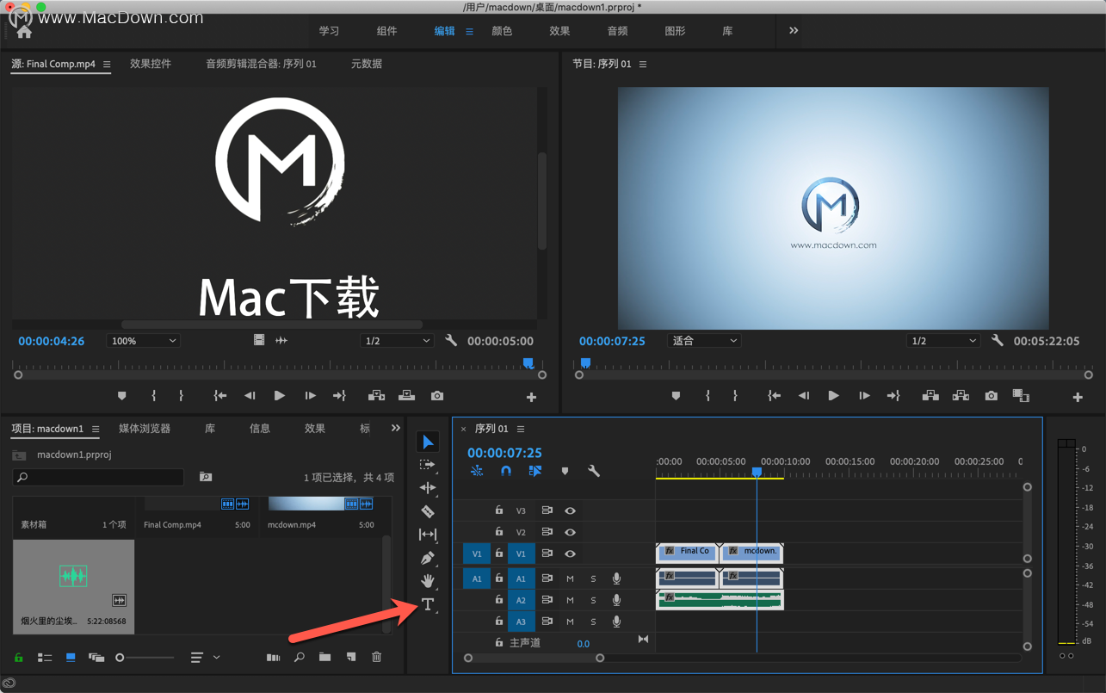Click the timeline snap magnet icon
Viewport: 1106px width, 693px height.
click(x=506, y=471)
